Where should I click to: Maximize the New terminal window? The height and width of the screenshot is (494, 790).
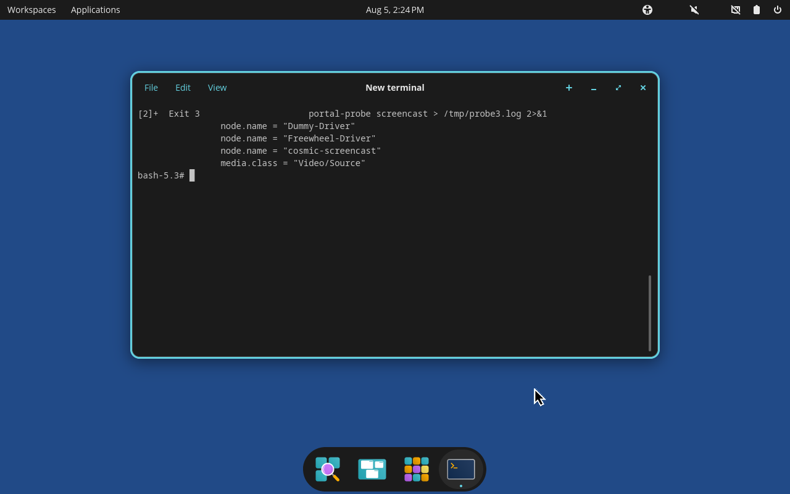tap(618, 88)
